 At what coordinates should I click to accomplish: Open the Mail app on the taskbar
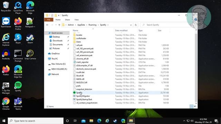[83, 121]
